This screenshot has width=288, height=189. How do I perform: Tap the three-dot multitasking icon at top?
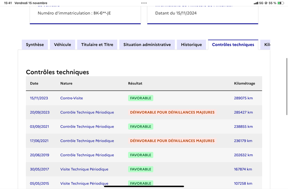click(144, 3)
